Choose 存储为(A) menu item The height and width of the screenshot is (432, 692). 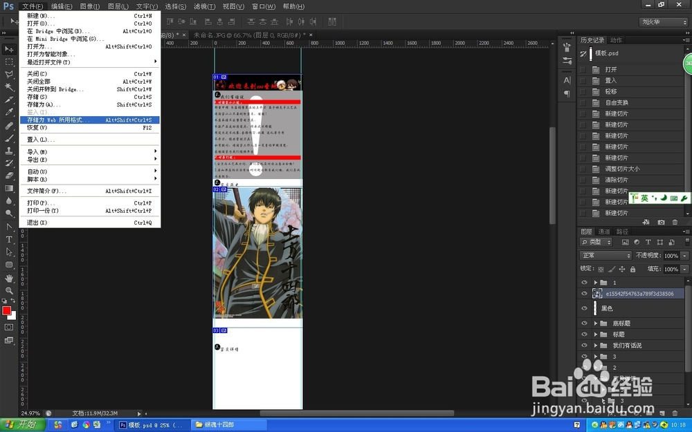(x=89, y=104)
